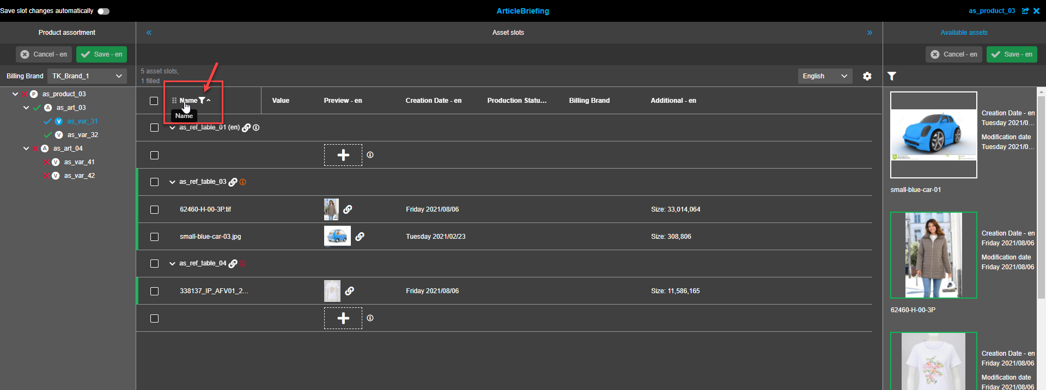This screenshot has width=1046, height=390.
Task: Check the as_ref_table_03 row checkbox
Action: (154, 182)
